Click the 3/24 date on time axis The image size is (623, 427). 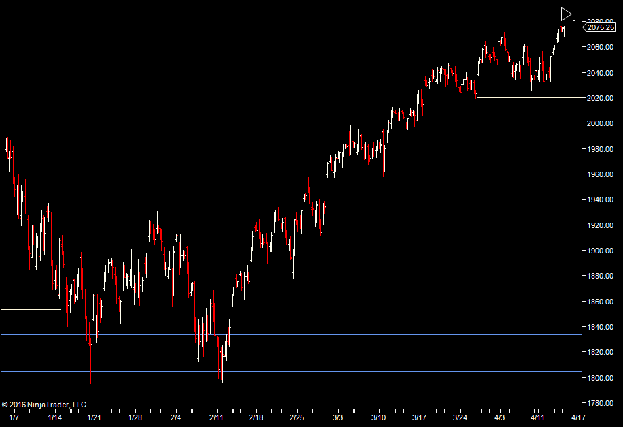pyautogui.click(x=460, y=417)
